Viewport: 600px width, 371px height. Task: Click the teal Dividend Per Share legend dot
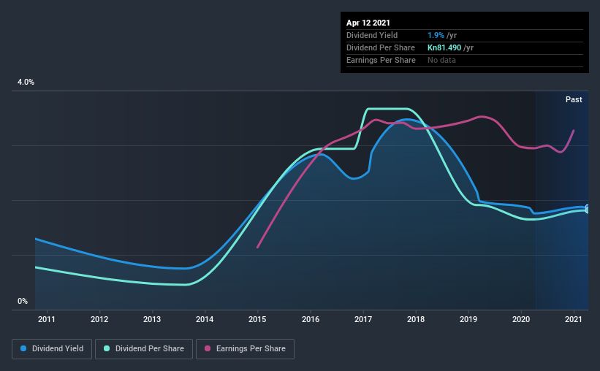(x=107, y=348)
